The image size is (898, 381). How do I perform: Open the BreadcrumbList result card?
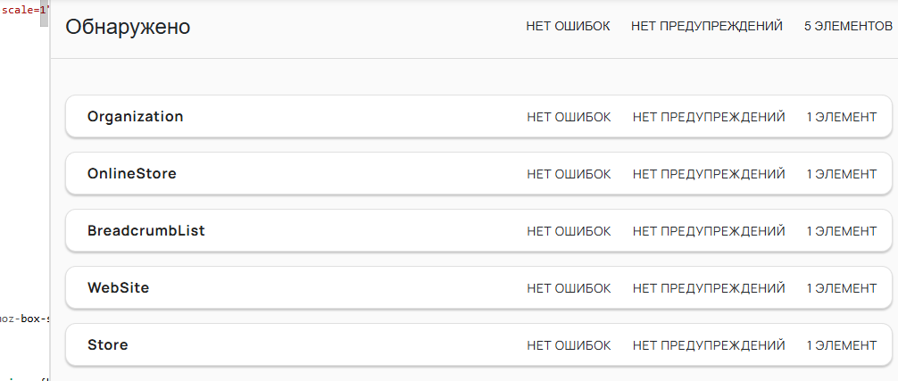[478, 231]
